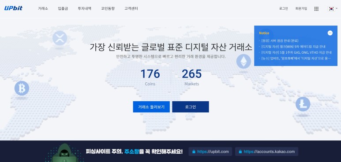Click 로그인 link in header

tap(284, 9)
